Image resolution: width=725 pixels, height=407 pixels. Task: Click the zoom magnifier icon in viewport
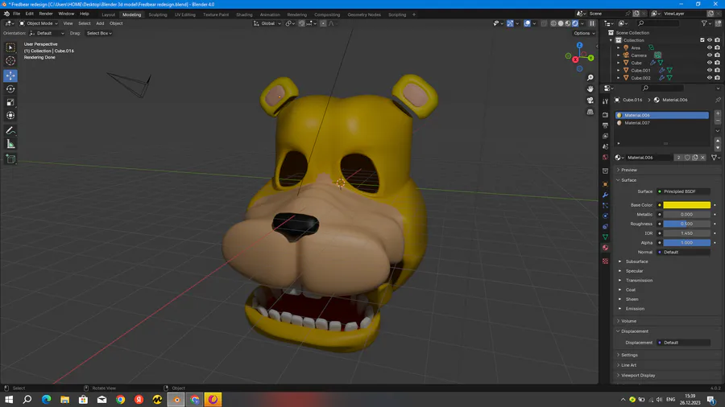click(x=590, y=77)
